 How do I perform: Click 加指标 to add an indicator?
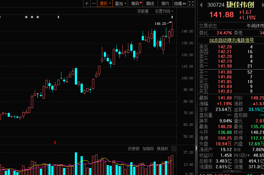(x=148, y=149)
